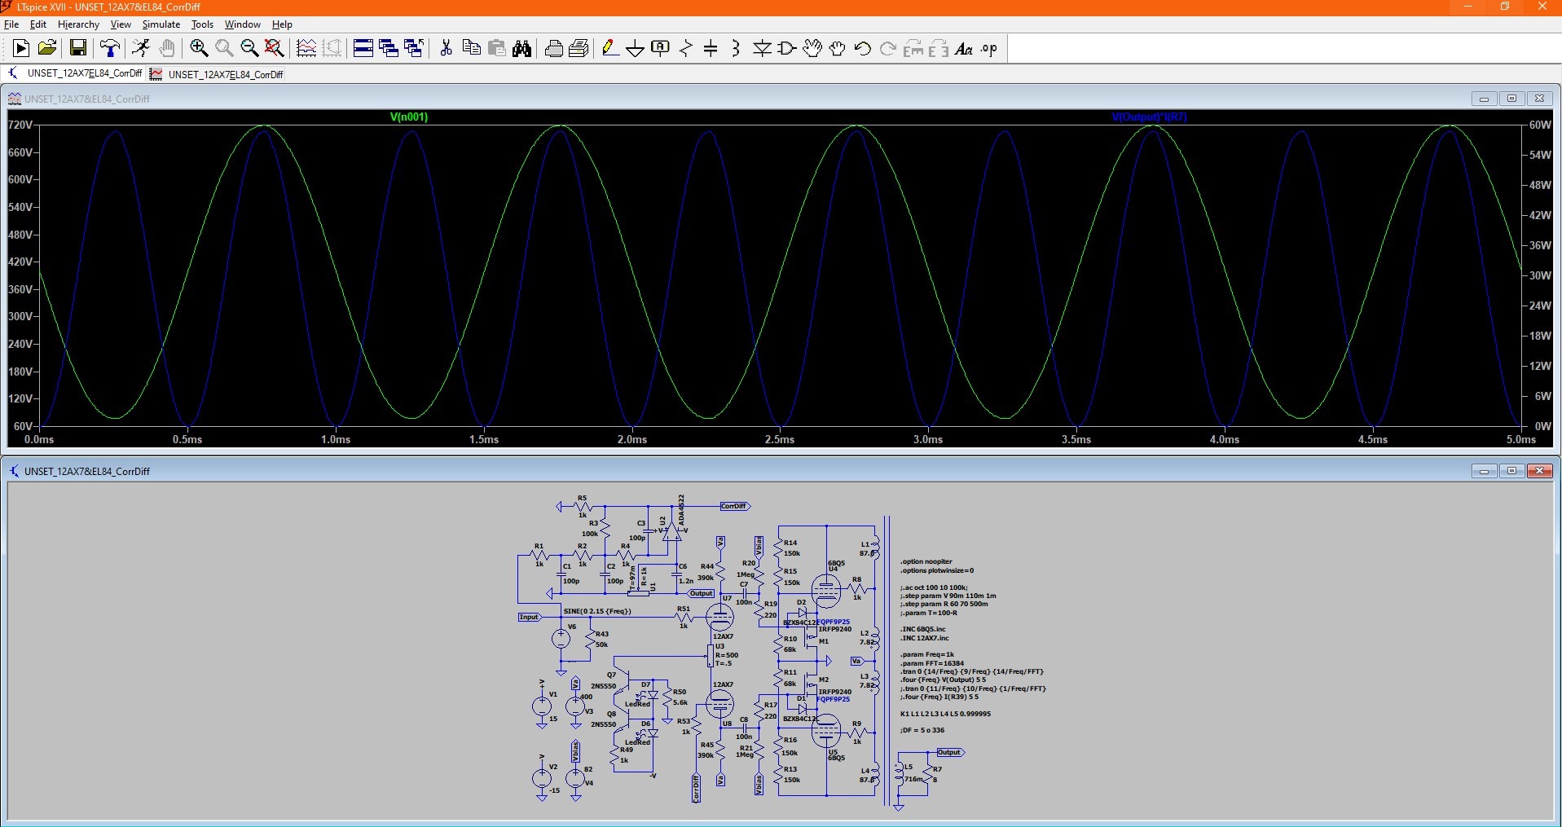This screenshot has width=1562, height=827.
Task: Select the draw wire pencil tool
Action: click(609, 49)
